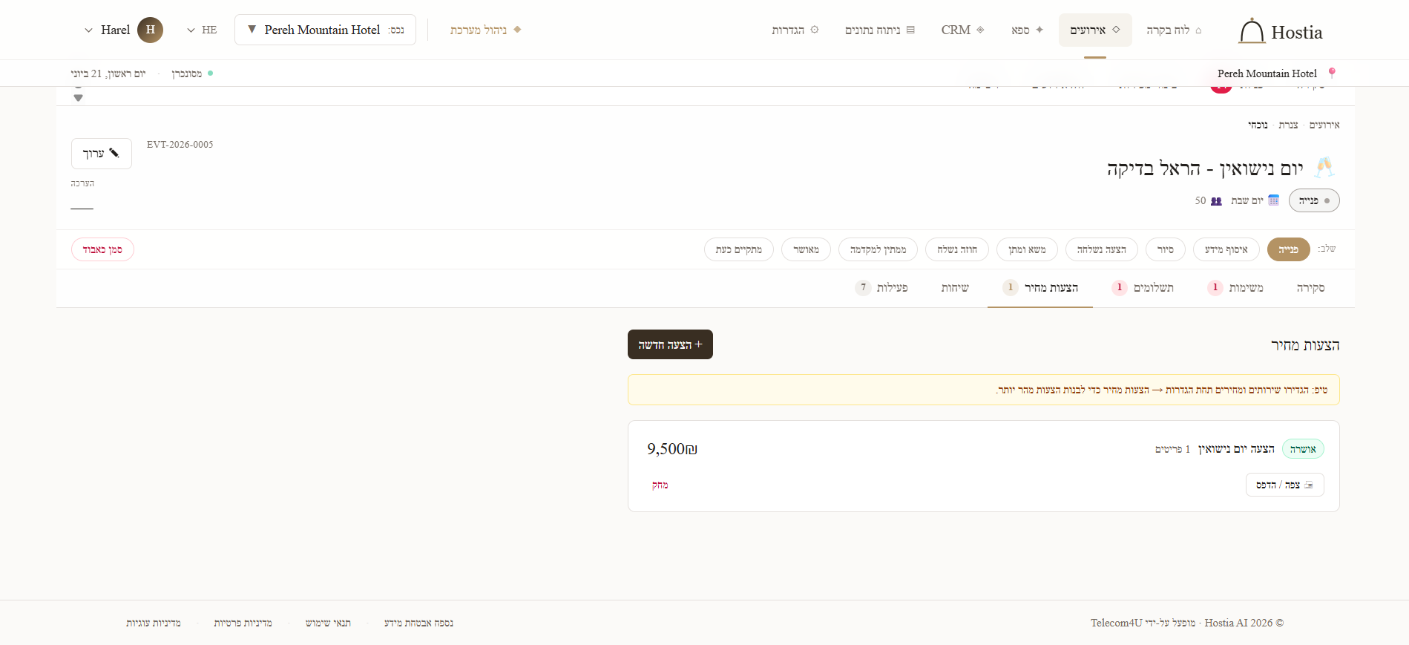
Task: Click the H user avatar
Action: click(150, 30)
